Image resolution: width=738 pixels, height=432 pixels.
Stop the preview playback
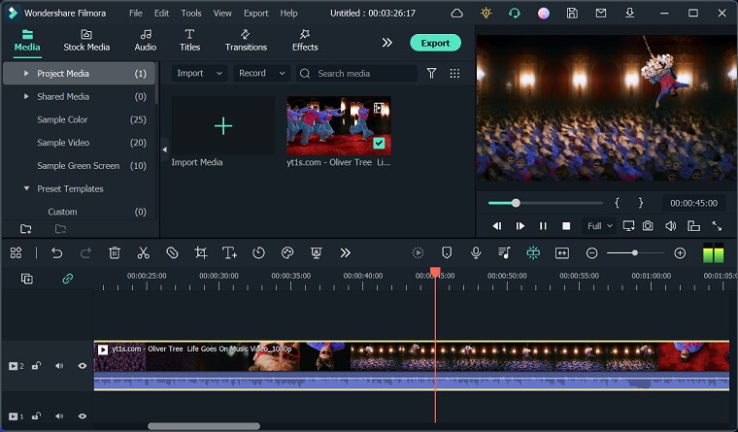566,226
